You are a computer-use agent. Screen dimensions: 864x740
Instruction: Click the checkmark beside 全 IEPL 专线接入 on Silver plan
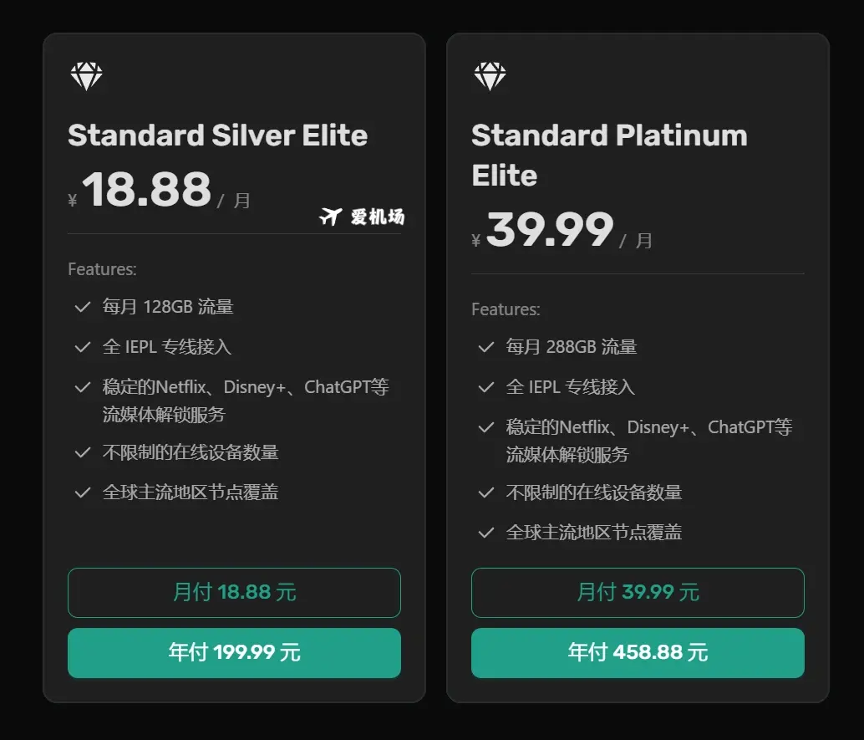83,347
